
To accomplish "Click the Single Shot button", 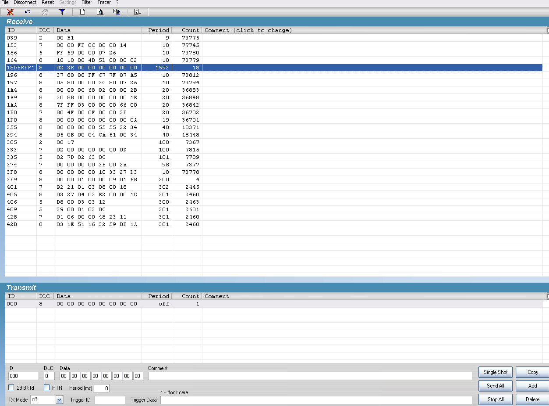I will click(496, 372).
